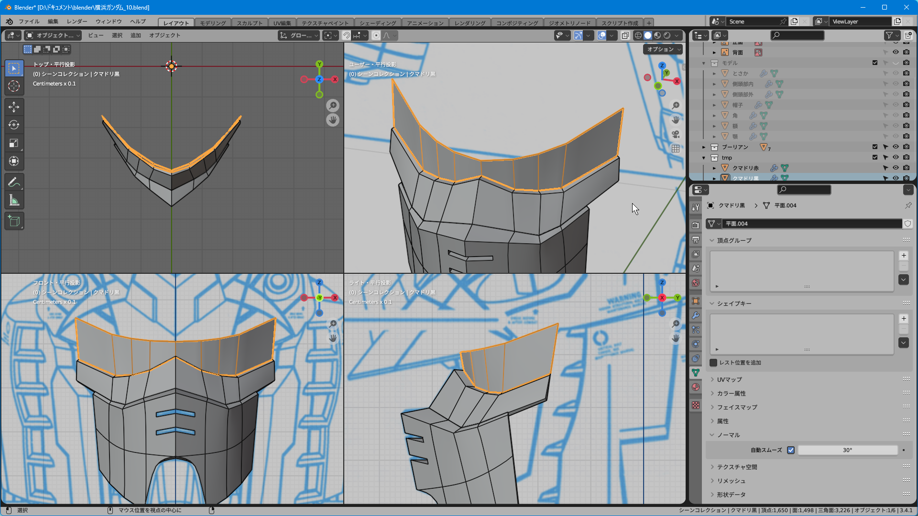Add a new shape key with plus button
This screenshot has width=918, height=516.
(x=904, y=319)
